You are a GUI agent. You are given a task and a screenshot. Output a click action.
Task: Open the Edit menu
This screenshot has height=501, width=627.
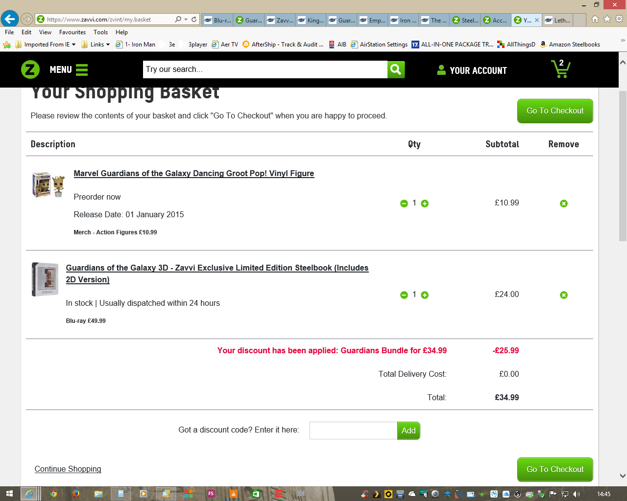pos(26,32)
